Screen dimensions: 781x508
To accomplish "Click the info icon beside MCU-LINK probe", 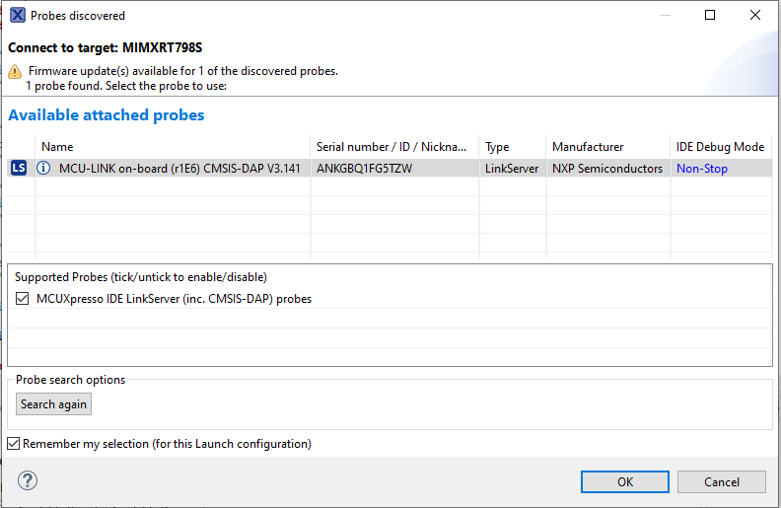I will coord(43,169).
